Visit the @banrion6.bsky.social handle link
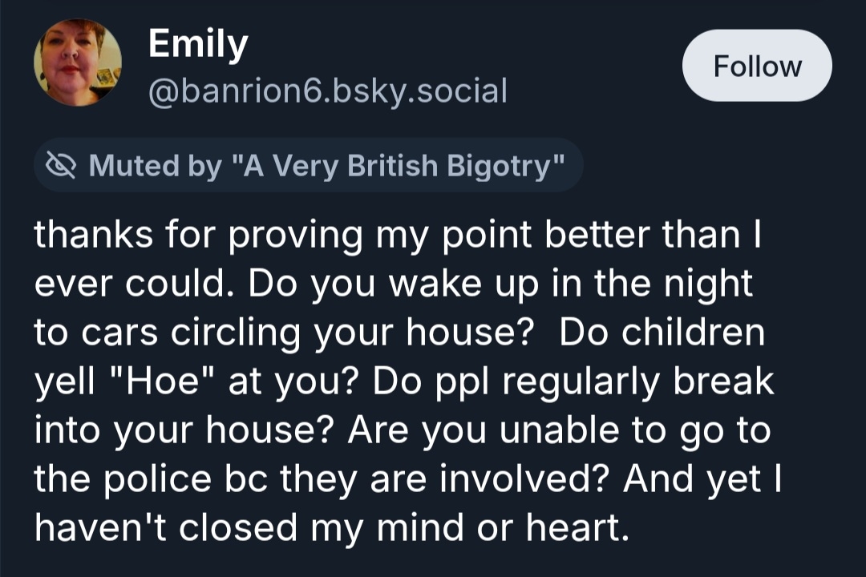The image size is (866, 577). (x=327, y=91)
